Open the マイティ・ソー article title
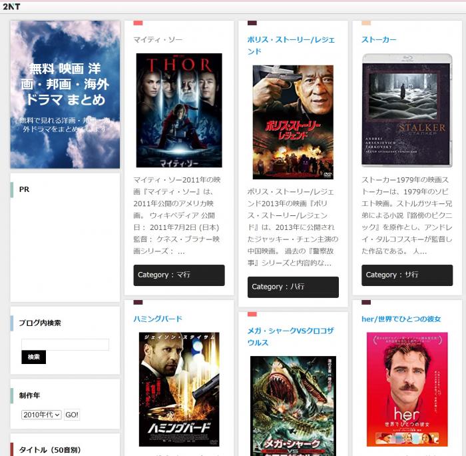This screenshot has height=456, width=466. coord(158,39)
